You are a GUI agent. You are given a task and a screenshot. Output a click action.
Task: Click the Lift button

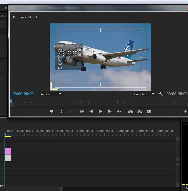[130, 111]
